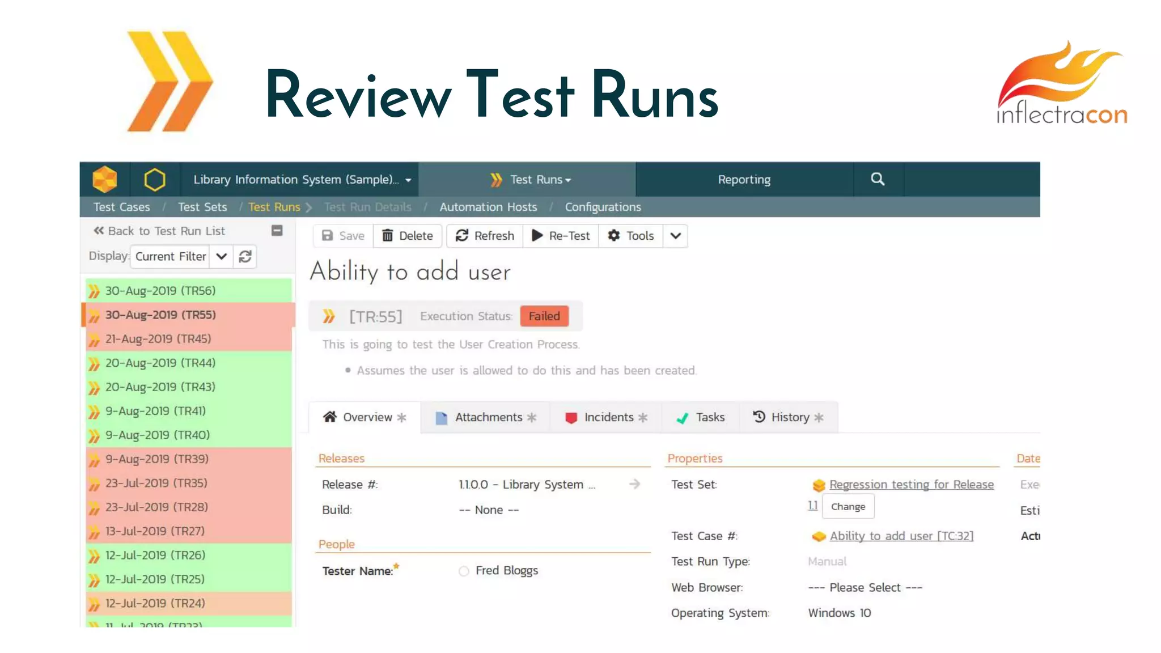Open the Operating System Windows 10 dropdown

tap(840, 613)
